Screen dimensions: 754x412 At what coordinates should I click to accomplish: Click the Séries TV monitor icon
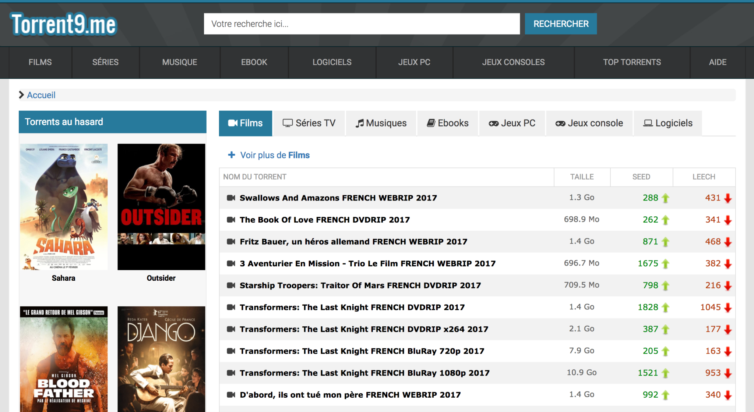click(288, 123)
